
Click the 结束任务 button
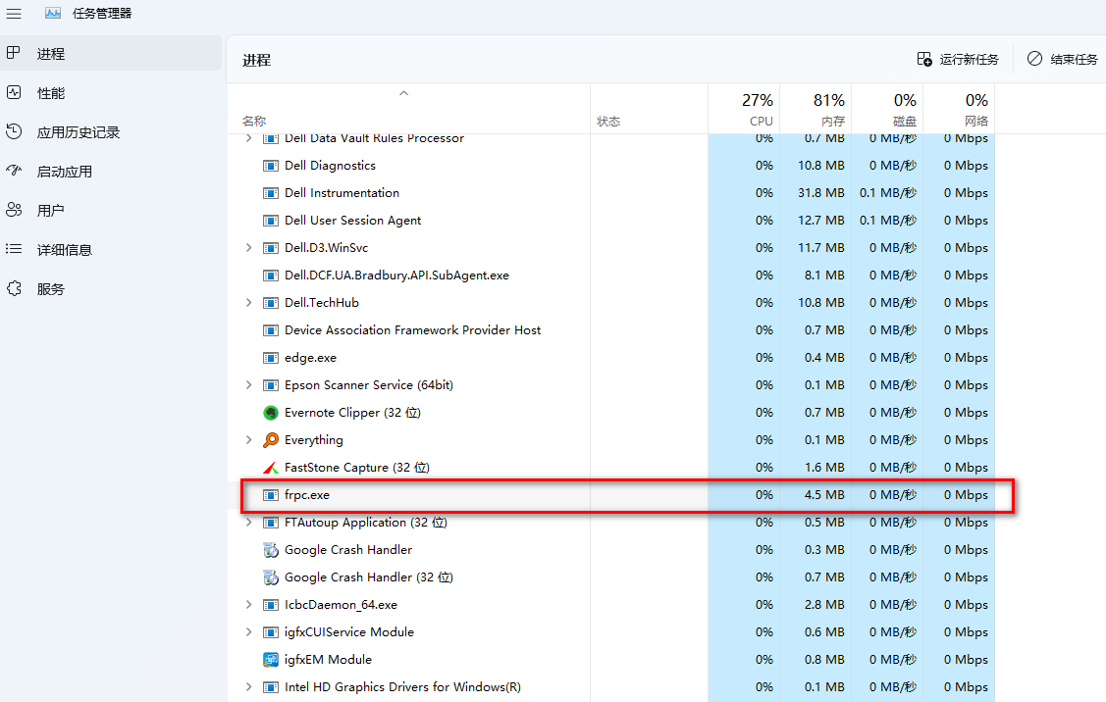click(1063, 60)
